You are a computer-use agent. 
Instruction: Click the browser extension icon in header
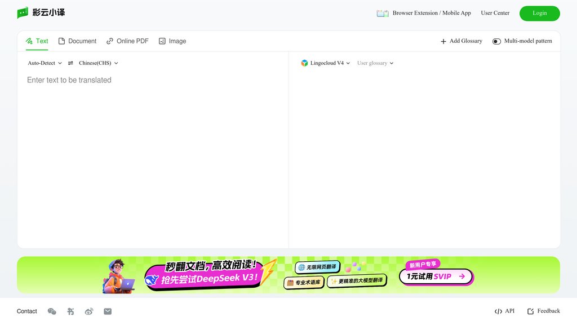pyautogui.click(x=383, y=14)
